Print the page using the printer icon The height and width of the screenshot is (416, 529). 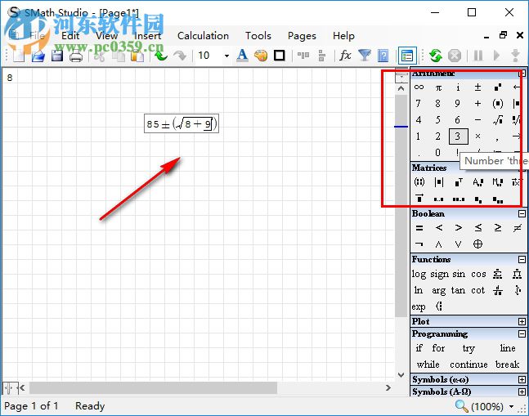click(76, 56)
